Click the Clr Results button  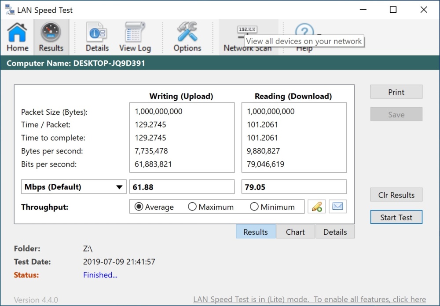[396, 195]
